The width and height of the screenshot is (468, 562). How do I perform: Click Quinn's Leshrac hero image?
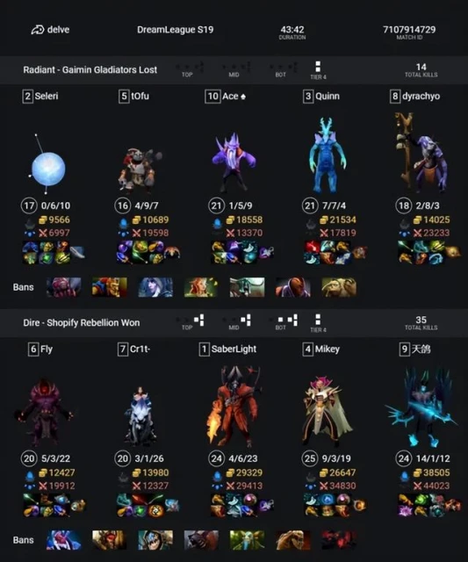pos(327,155)
